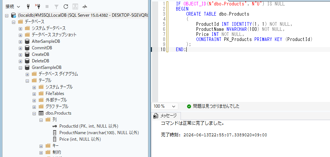This screenshot has height=157, width=330.
Task: Collapse the (localdb) server node
Action: [x=7, y=15]
